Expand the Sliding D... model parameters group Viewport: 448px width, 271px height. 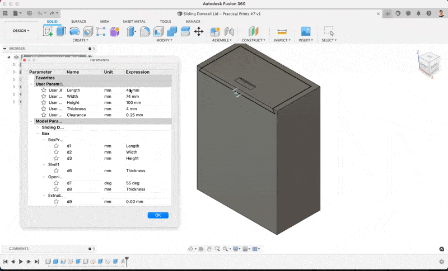(38, 127)
